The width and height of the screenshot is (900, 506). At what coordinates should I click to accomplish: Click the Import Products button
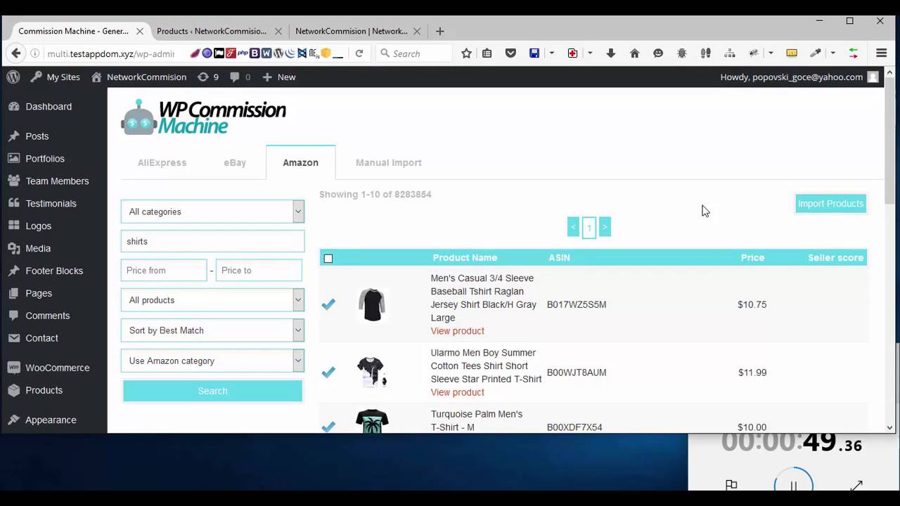830,204
